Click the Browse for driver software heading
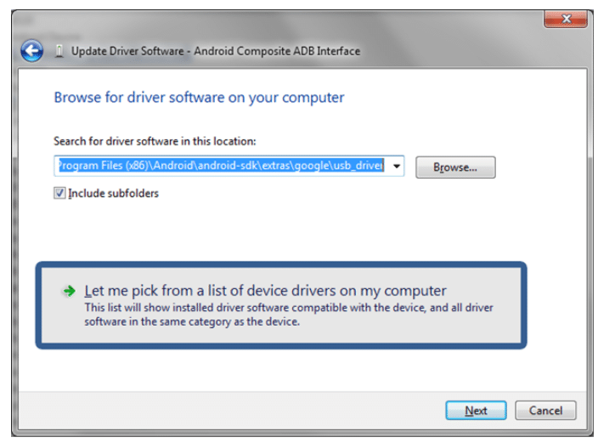This screenshot has width=615, height=443. [x=199, y=97]
